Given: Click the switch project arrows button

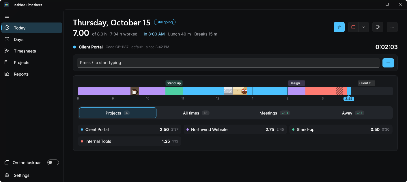Looking at the screenshot, I should coord(339,27).
